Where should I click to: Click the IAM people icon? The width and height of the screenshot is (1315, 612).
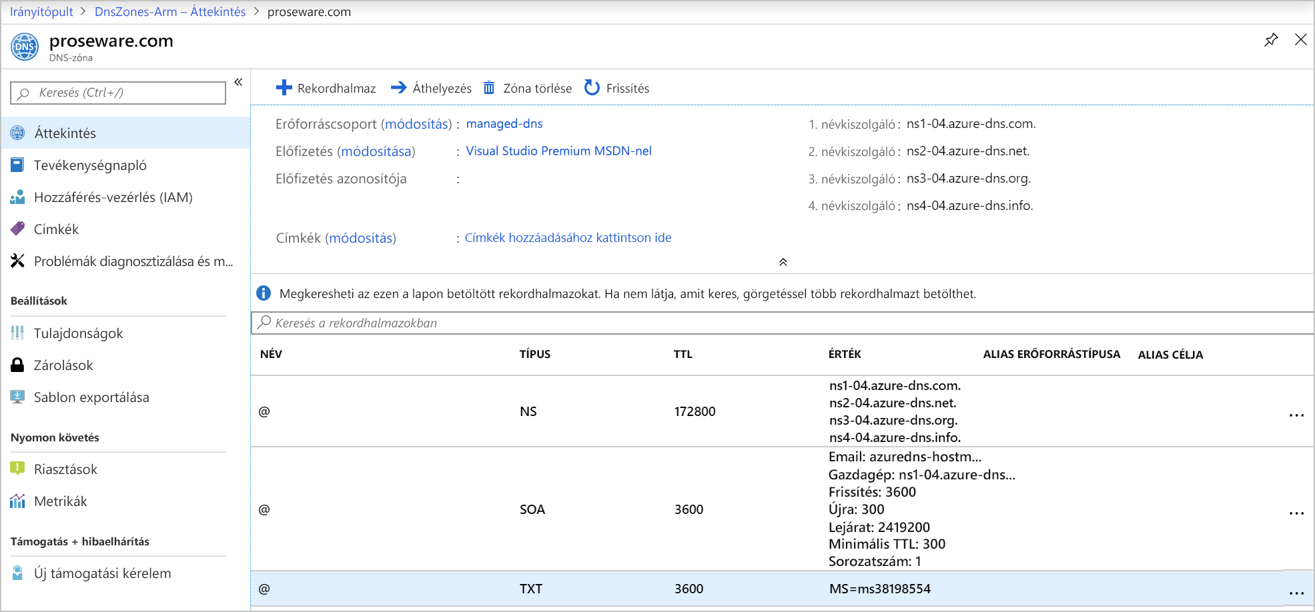(x=18, y=197)
